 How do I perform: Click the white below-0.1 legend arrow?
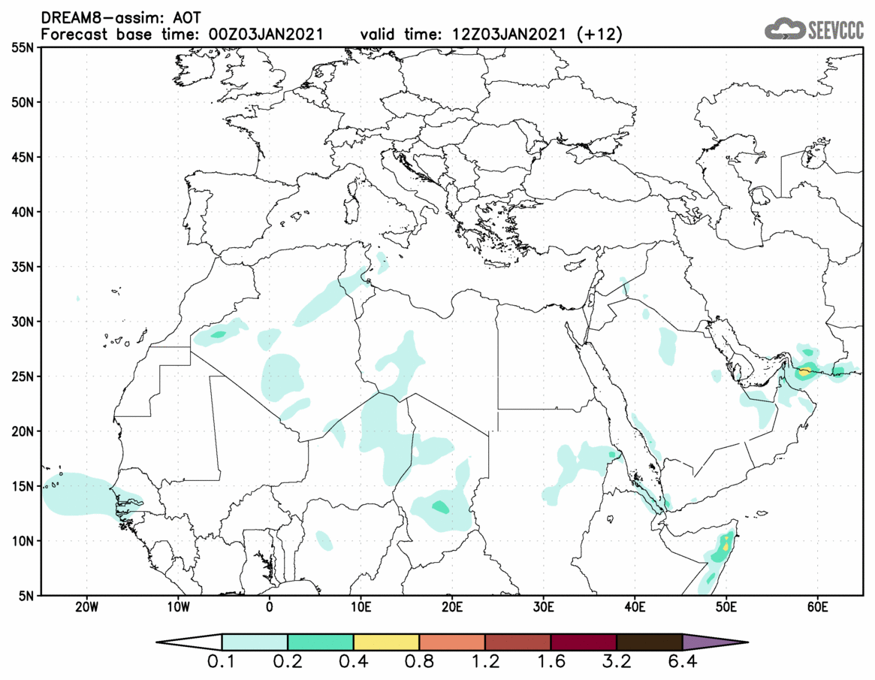tap(190, 642)
